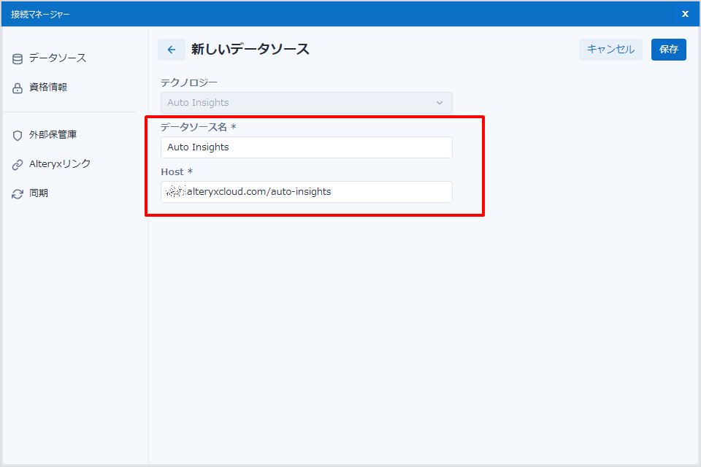
Task: Open the テクノロジー Auto Insights dropdown
Action: (x=306, y=103)
